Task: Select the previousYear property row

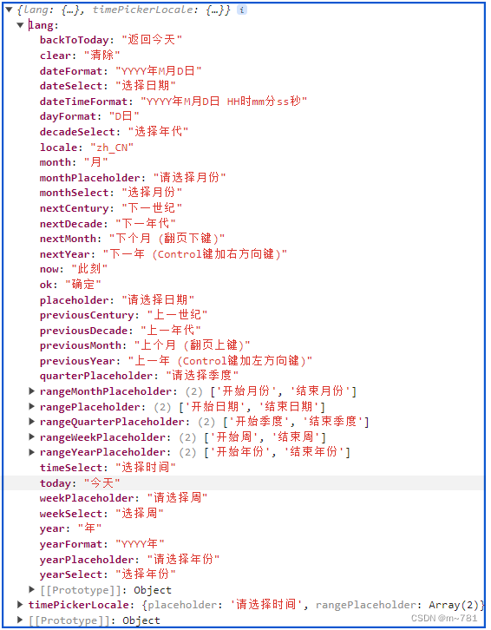Action: click(175, 361)
